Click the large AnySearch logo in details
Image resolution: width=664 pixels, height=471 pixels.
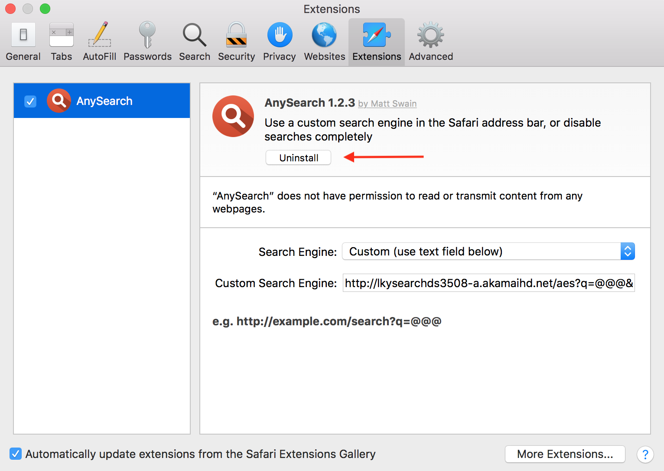coord(233,116)
